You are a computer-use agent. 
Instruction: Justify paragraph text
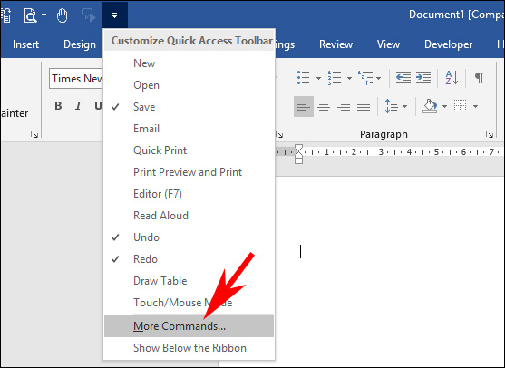[x=364, y=106]
